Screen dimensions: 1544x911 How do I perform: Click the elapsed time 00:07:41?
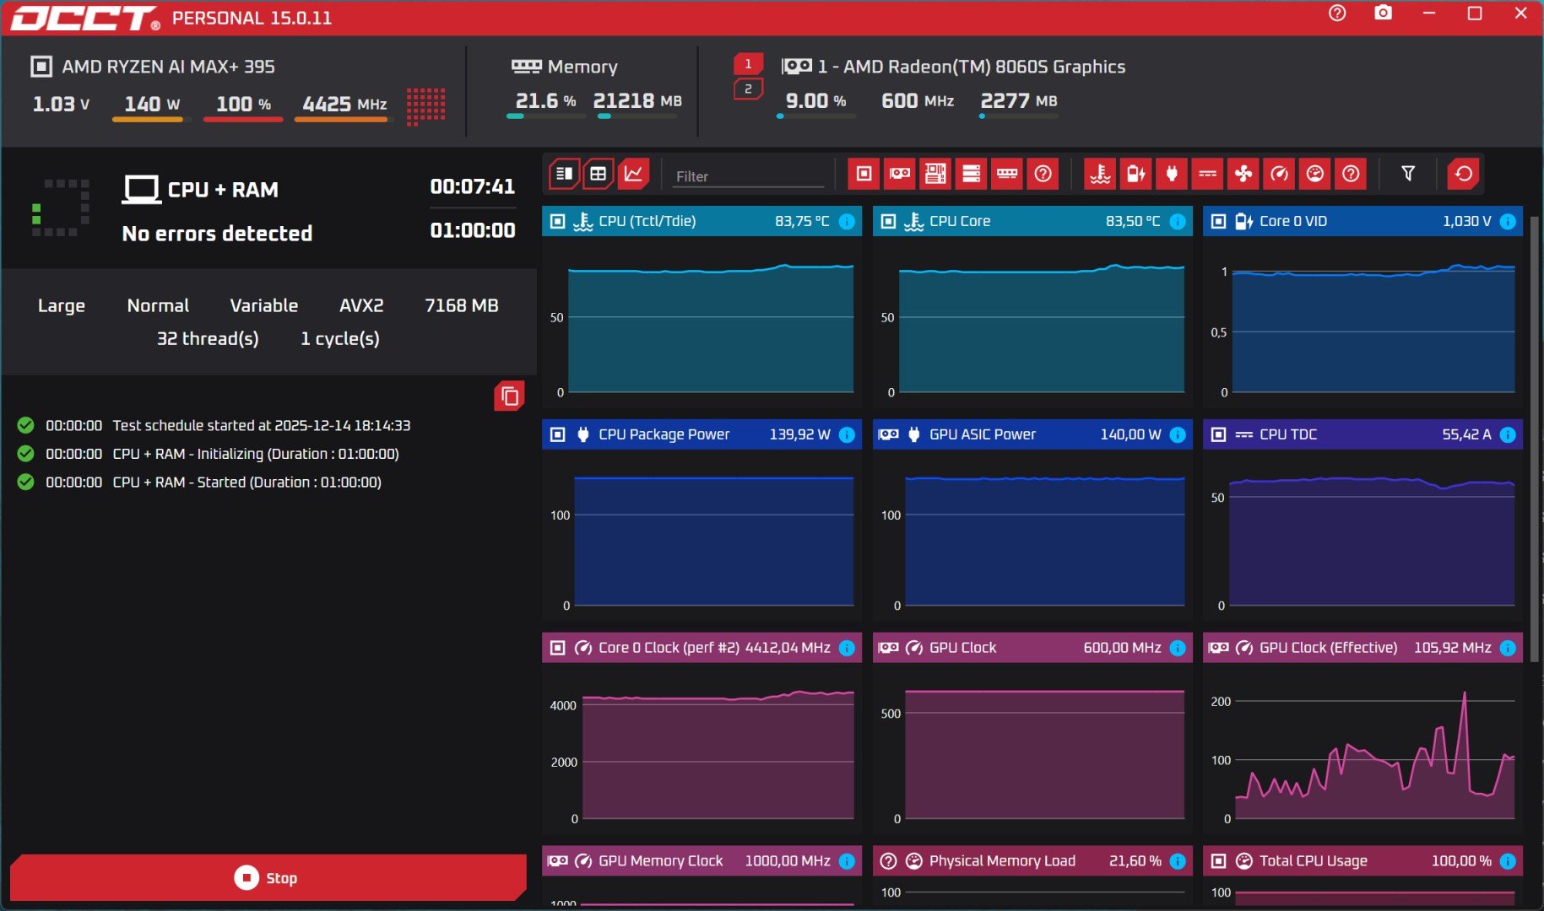[x=473, y=186]
